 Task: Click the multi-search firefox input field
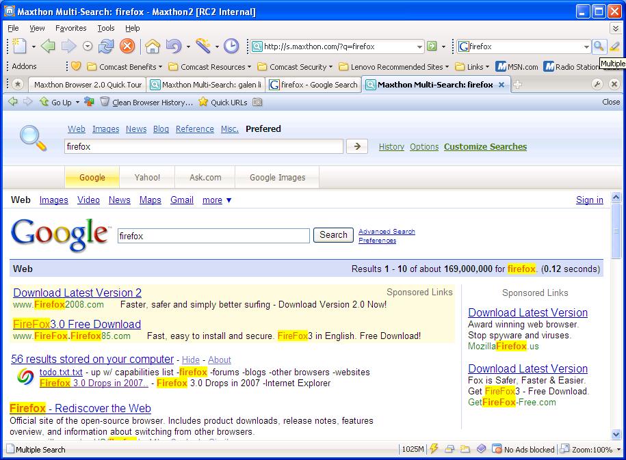204,146
